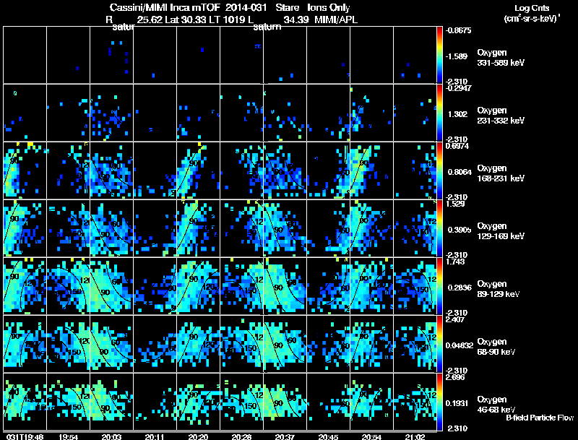
Task: Click the '20:03' time axis label
Action: coord(112,436)
